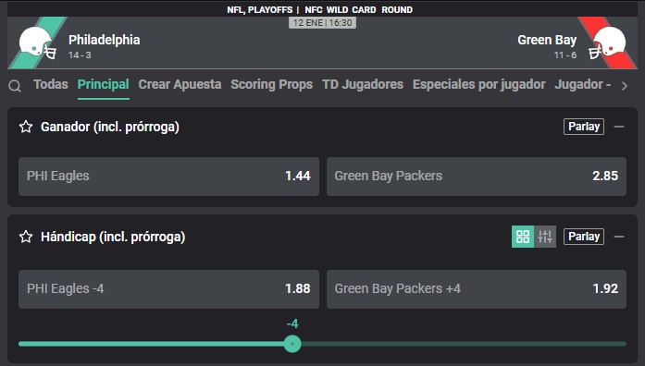Toggle Parlay on the Hándicap market
Image resolution: width=645 pixels, height=366 pixels.
coord(584,237)
